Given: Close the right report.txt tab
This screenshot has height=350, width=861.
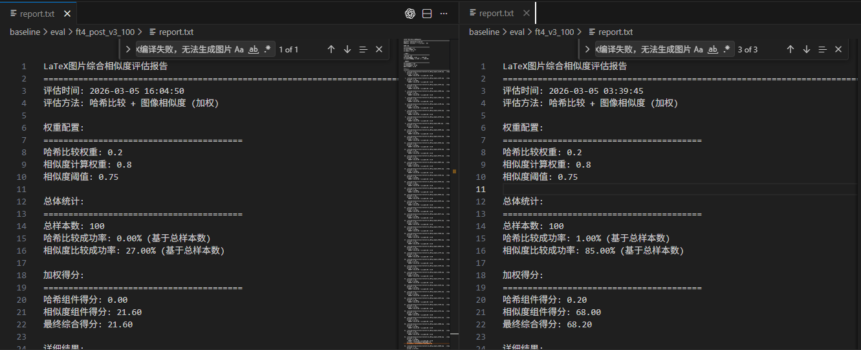Looking at the screenshot, I should pos(526,13).
